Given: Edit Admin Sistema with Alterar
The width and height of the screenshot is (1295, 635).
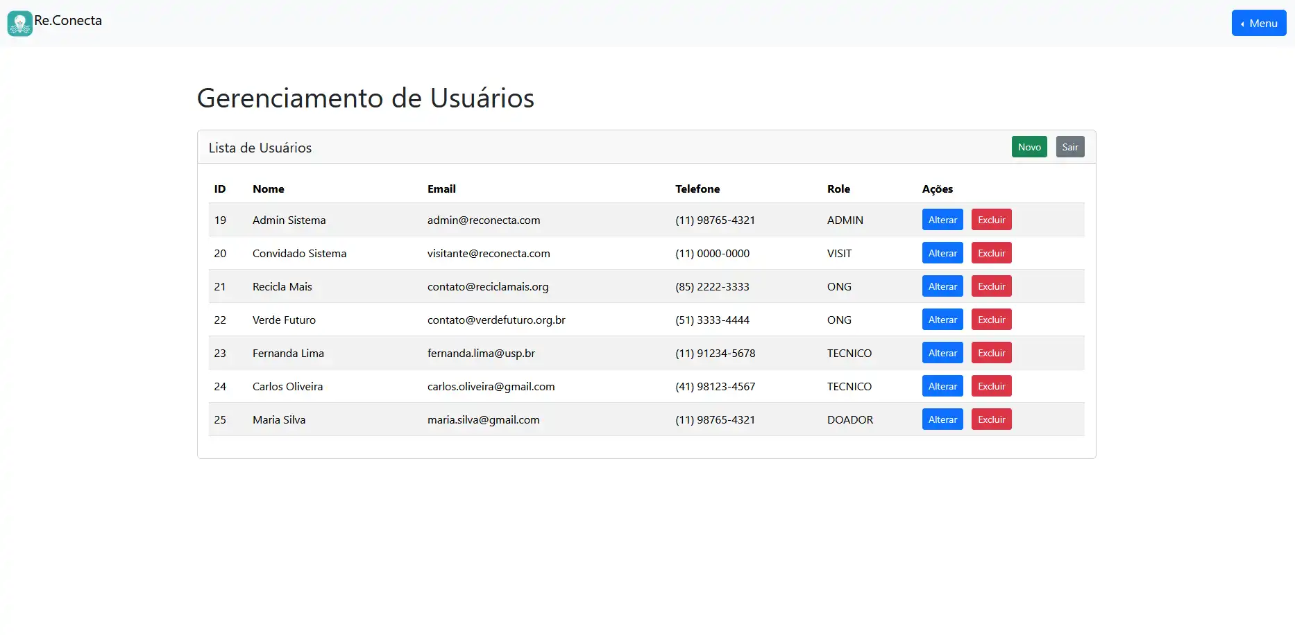Looking at the screenshot, I should [x=942, y=220].
